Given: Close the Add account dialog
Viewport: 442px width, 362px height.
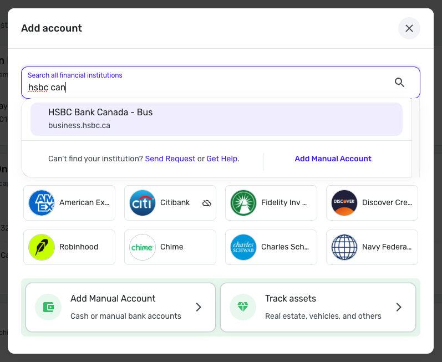Looking at the screenshot, I should click(x=409, y=28).
